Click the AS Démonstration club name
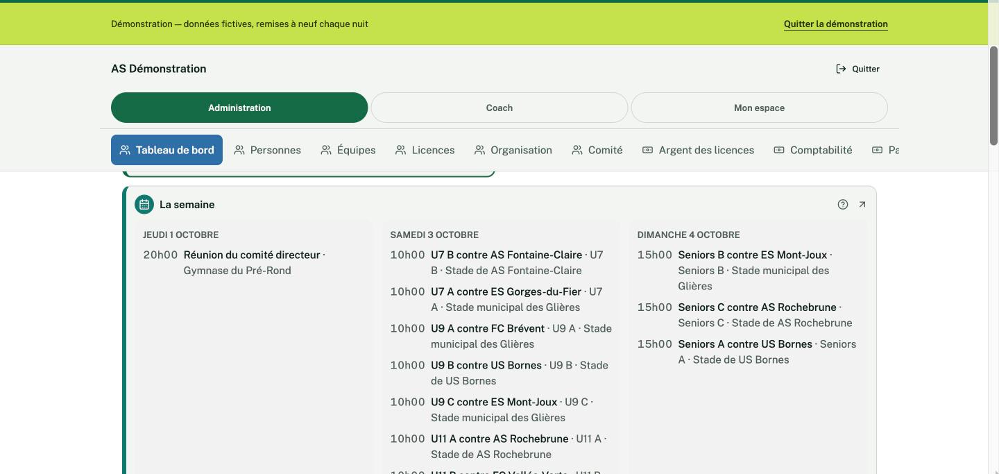This screenshot has height=474, width=999. pyautogui.click(x=159, y=69)
